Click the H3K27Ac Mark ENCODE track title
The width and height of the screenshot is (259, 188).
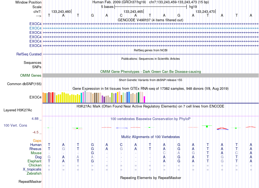coord(150,106)
